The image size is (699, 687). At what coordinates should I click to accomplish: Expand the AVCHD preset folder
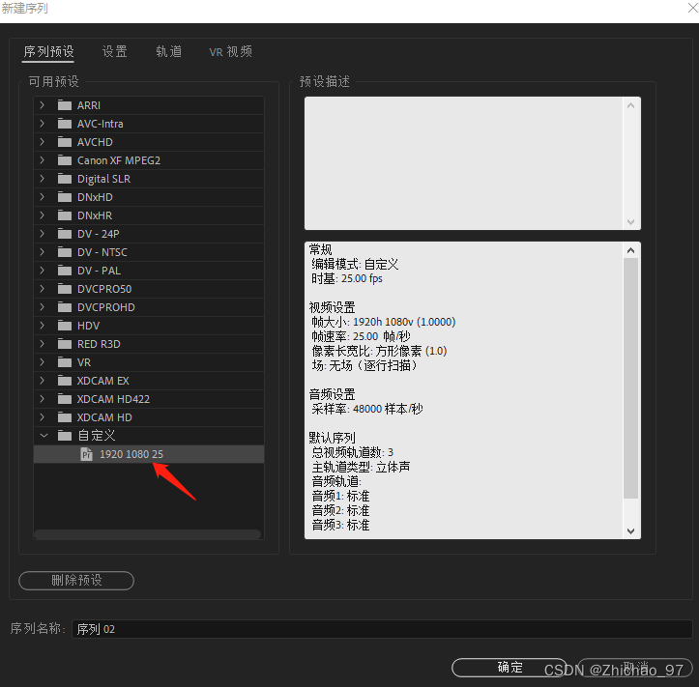pyautogui.click(x=42, y=142)
